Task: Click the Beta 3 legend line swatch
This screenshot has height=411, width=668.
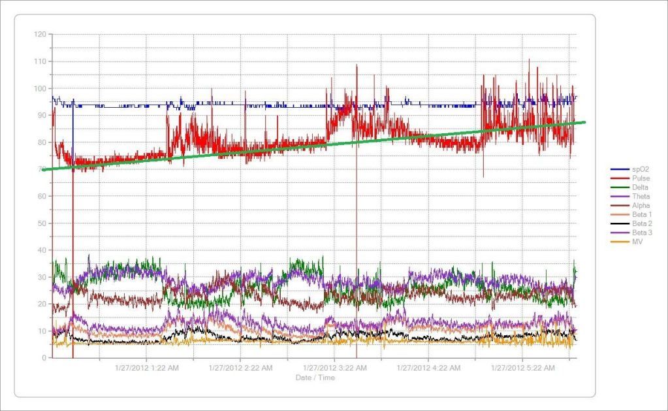Action: [x=620, y=233]
